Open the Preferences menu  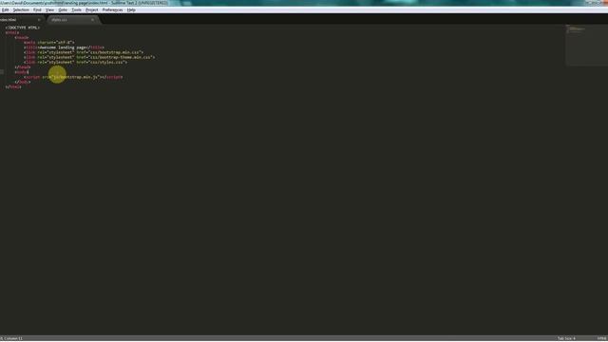point(112,9)
